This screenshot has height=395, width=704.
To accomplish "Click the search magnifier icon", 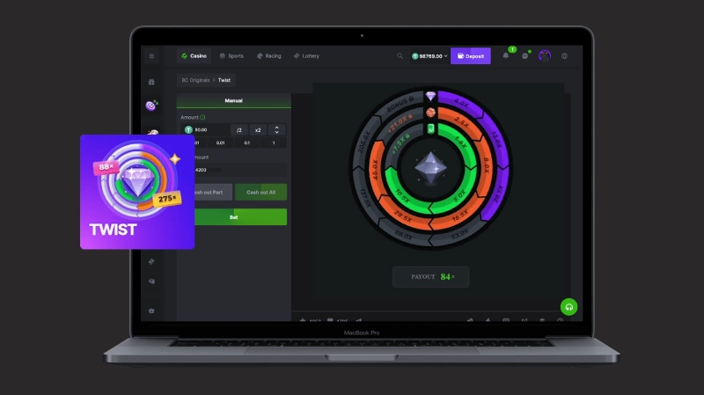I will click(x=400, y=55).
